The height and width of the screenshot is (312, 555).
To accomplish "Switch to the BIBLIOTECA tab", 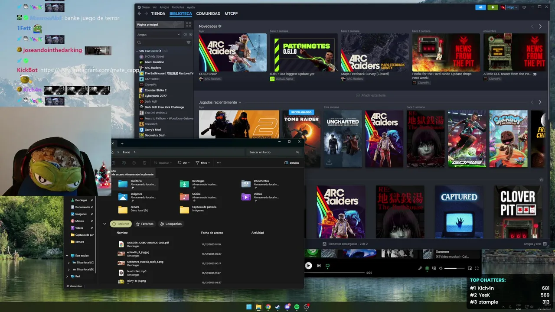I will (181, 14).
